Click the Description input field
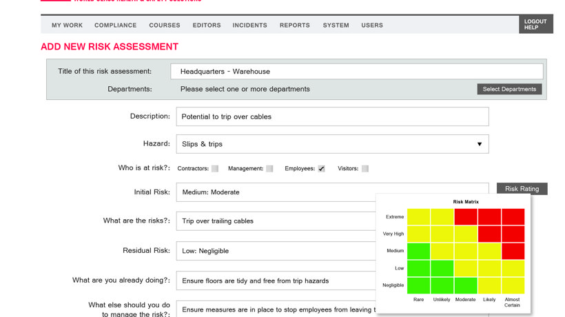The image size is (565, 317). (332, 116)
